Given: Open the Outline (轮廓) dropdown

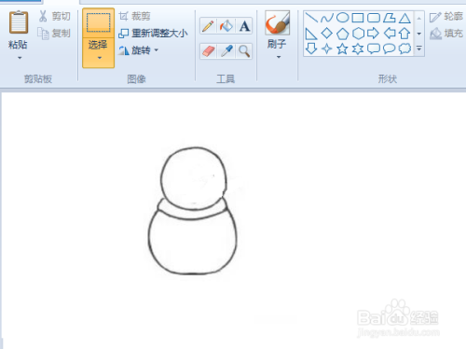Looking at the screenshot, I should (446, 17).
